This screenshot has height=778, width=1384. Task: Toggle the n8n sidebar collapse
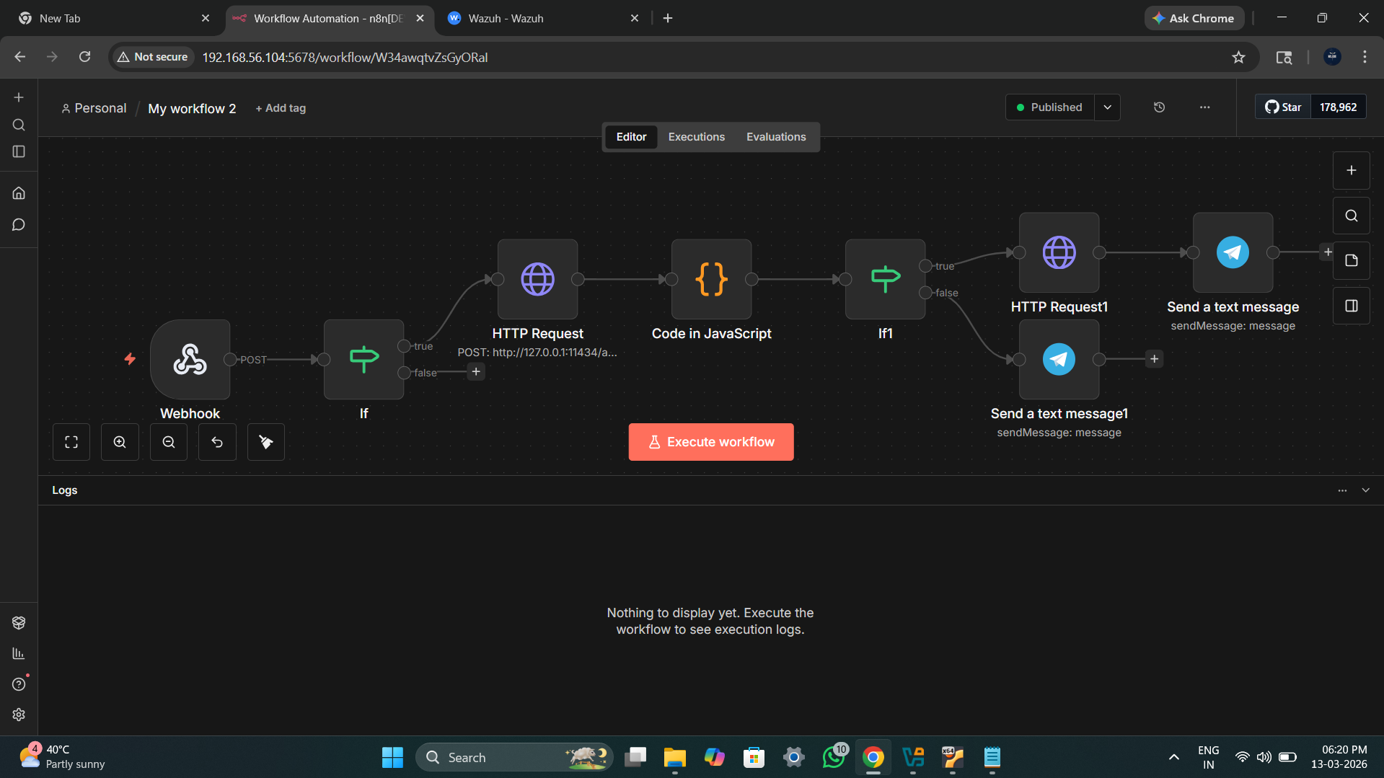point(19,151)
